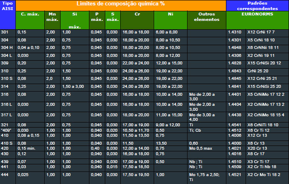Click the 'Ni' column header
Viewport: 289px width, 184px height.
point(170,14)
